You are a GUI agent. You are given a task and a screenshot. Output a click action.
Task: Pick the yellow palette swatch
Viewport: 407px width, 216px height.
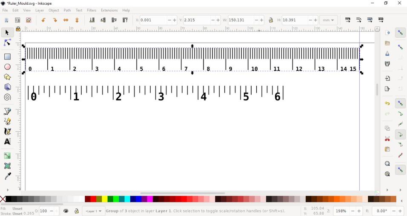[x=105, y=199]
